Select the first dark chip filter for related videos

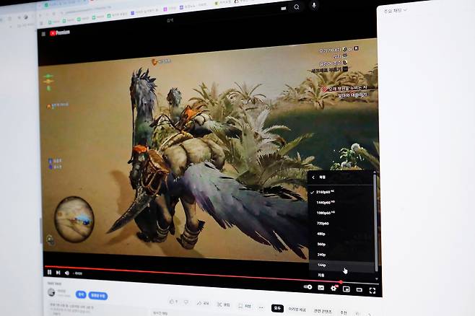pos(277,308)
